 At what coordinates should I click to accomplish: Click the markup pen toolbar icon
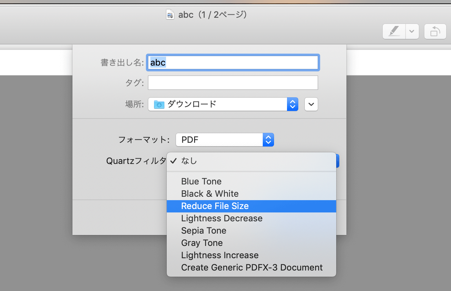click(394, 31)
